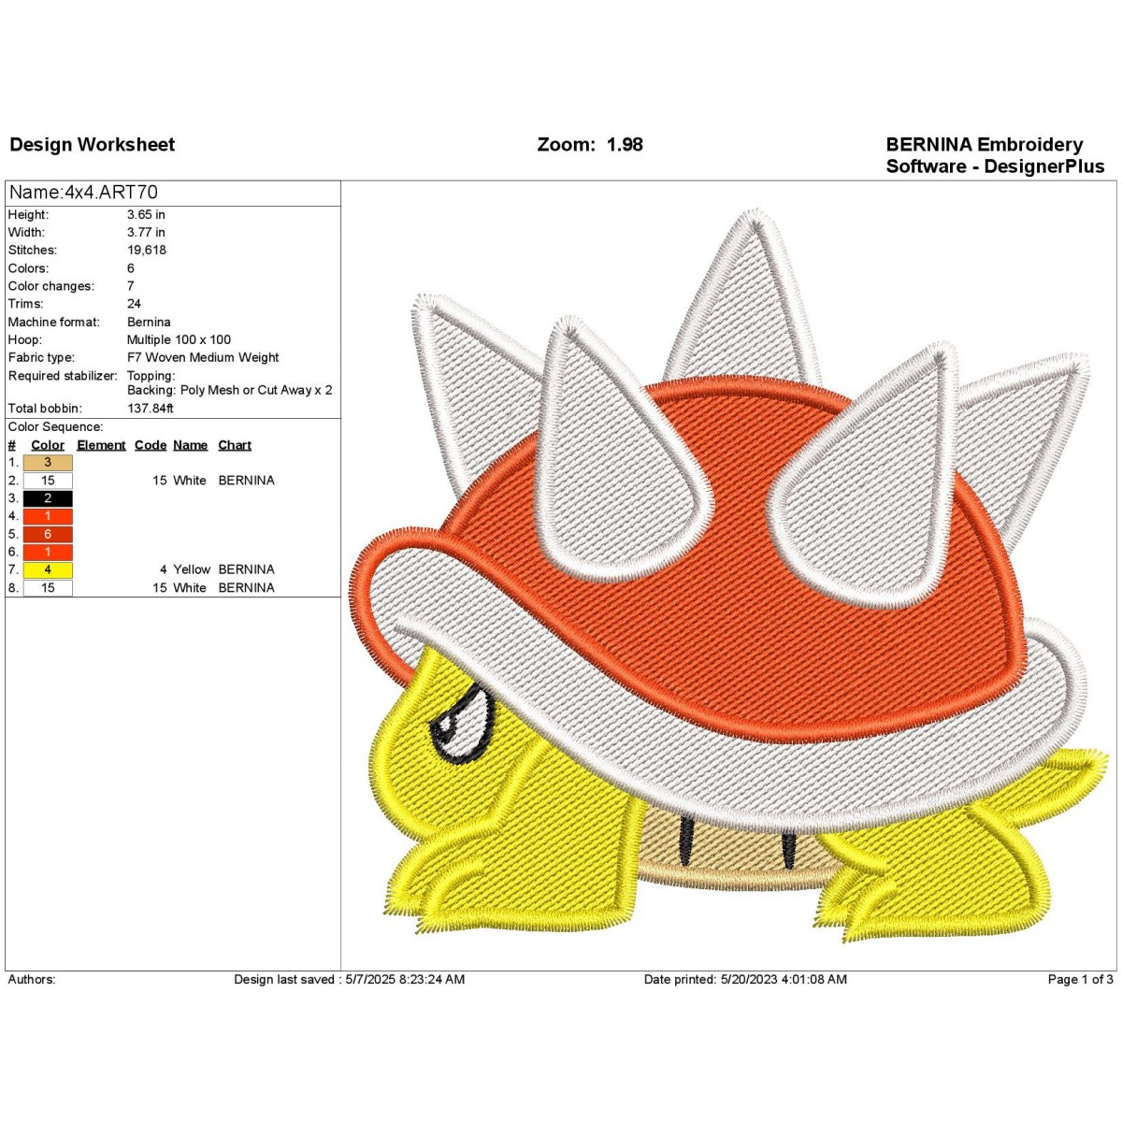Click the "Machine format:" label
The image size is (1122, 1122).
pos(53,322)
